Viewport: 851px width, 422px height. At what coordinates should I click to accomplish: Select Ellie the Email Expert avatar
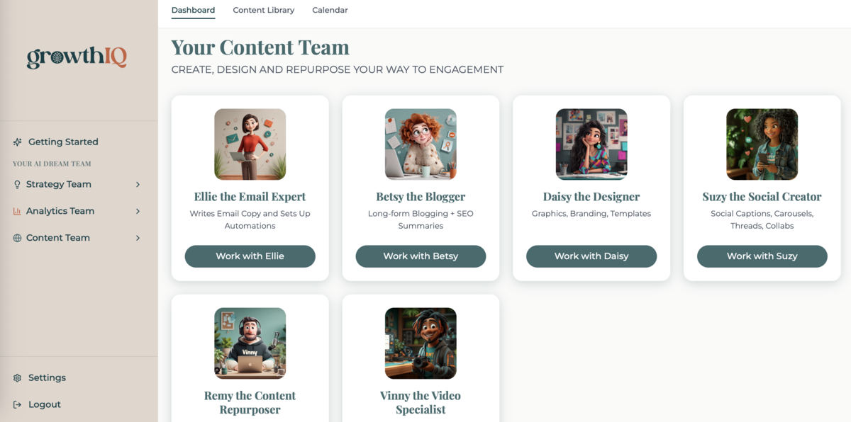tap(250, 144)
